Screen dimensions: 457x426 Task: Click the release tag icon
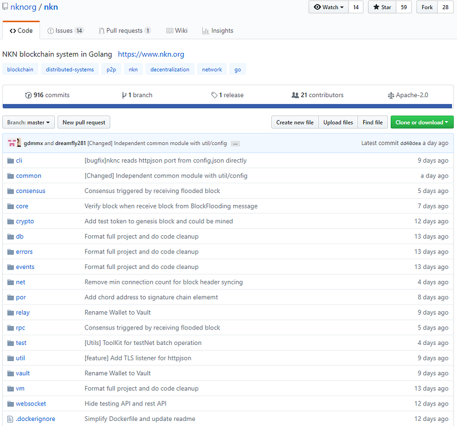(214, 95)
